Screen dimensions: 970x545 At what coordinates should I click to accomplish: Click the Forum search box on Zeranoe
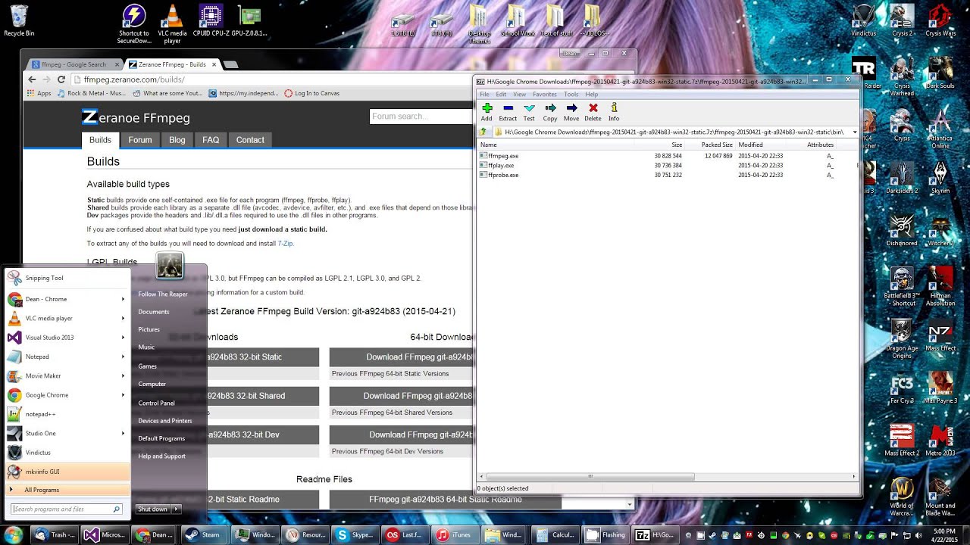[x=421, y=117]
